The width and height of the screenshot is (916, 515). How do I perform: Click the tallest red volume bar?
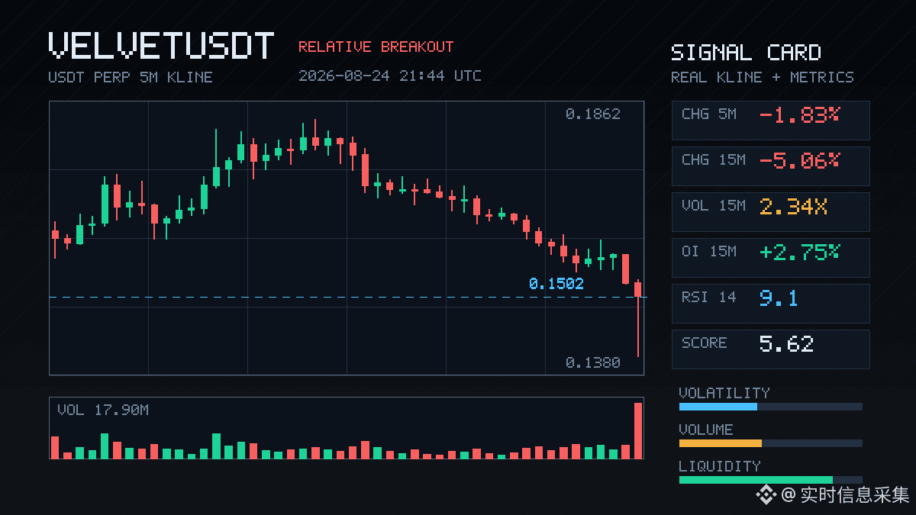coord(638,430)
